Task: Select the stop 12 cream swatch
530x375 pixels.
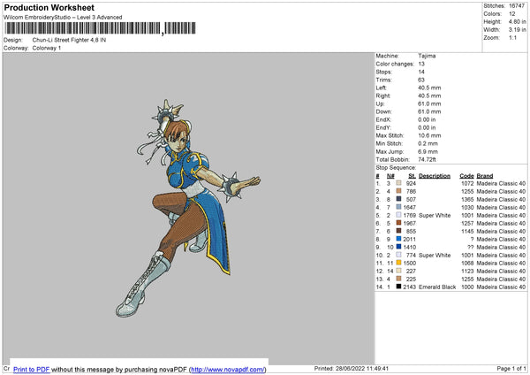Action: [x=399, y=271]
